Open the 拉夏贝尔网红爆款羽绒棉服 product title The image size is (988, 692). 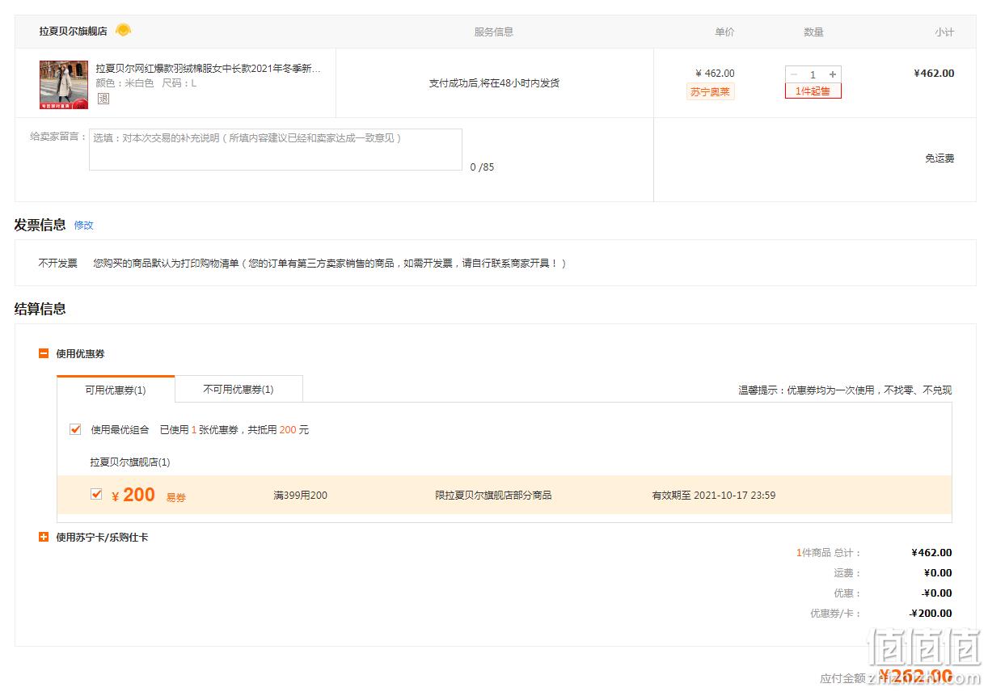pos(209,68)
